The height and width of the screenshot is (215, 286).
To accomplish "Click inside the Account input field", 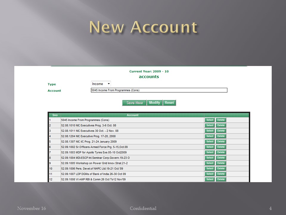I will pos(159,90).
